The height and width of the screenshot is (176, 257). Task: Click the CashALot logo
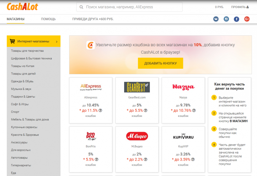click(x=22, y=7)
